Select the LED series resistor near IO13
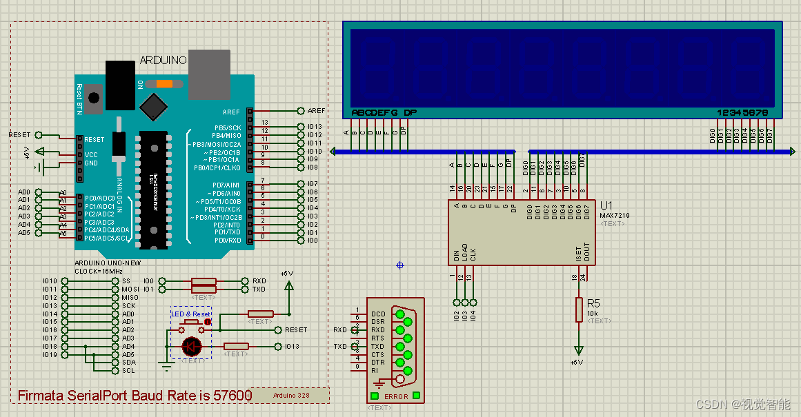801x417 pixels. point(236,347)
